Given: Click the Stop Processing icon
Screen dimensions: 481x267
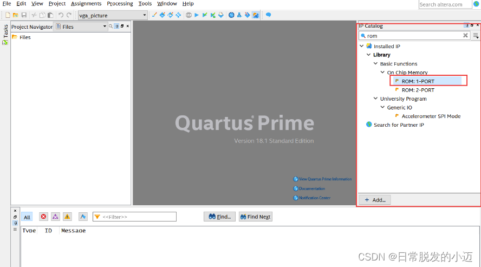Looking at the screenshot, I should 188,15.
